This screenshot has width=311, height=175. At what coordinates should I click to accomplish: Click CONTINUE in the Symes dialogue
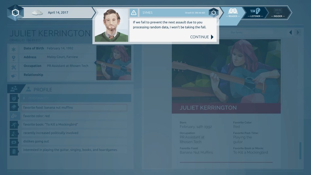click(202, 37)
